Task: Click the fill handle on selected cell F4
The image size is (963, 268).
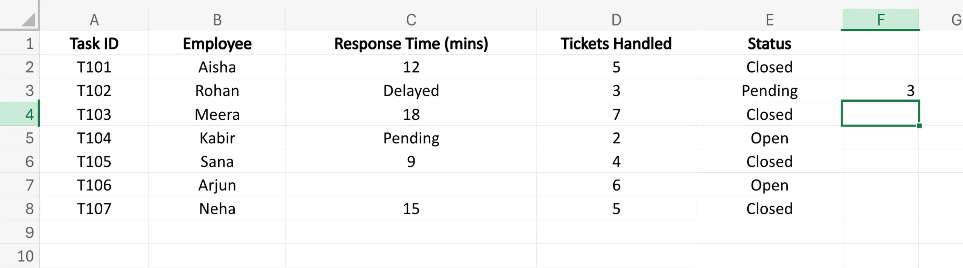Action: point(919,126)
